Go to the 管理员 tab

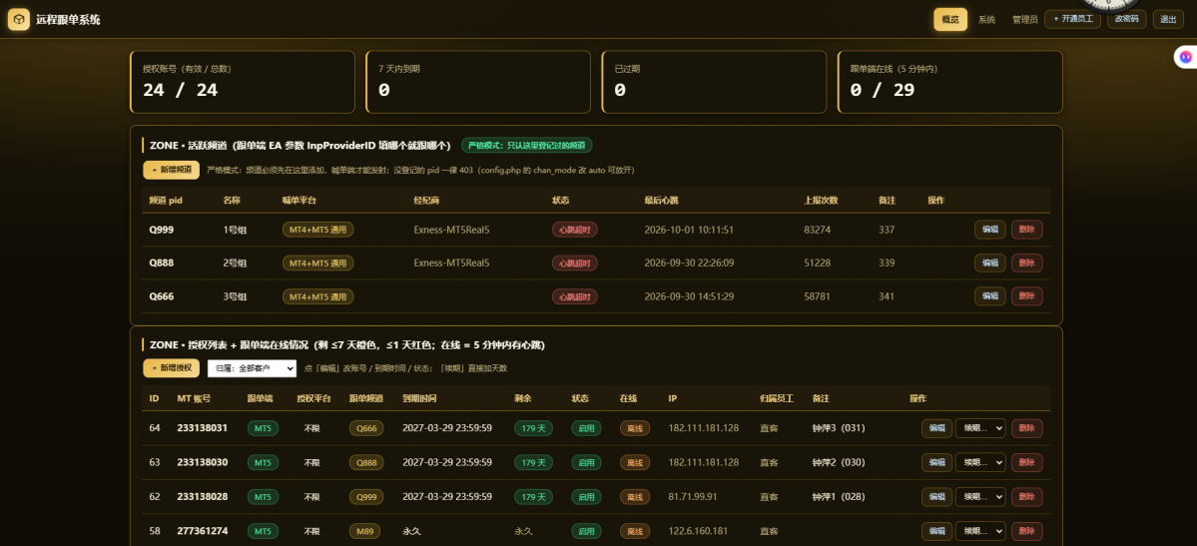click(1024, 19)
